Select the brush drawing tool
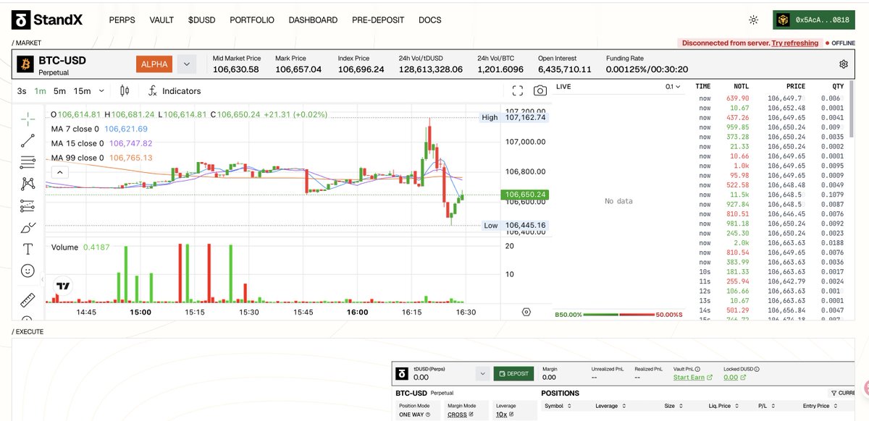The width and height of the screenshot is (869, 421). [28, 228]
